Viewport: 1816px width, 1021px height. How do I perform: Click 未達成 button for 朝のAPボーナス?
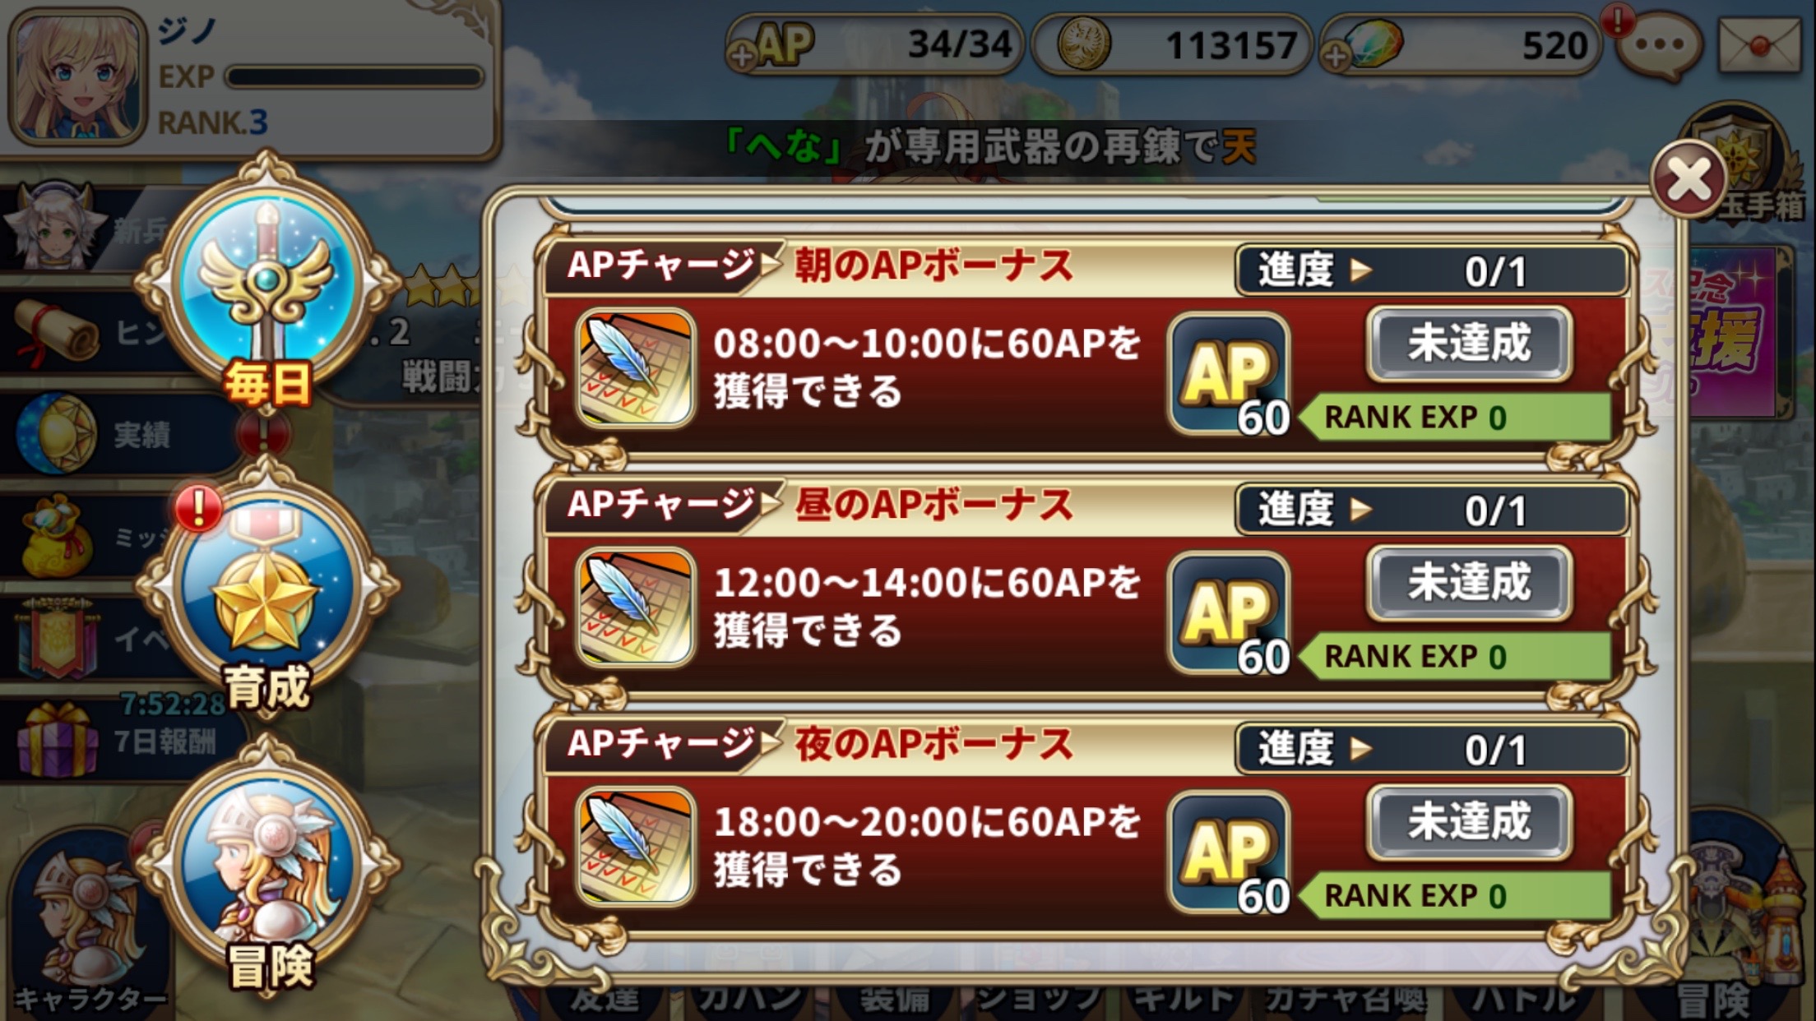[x=1470, y=344]
